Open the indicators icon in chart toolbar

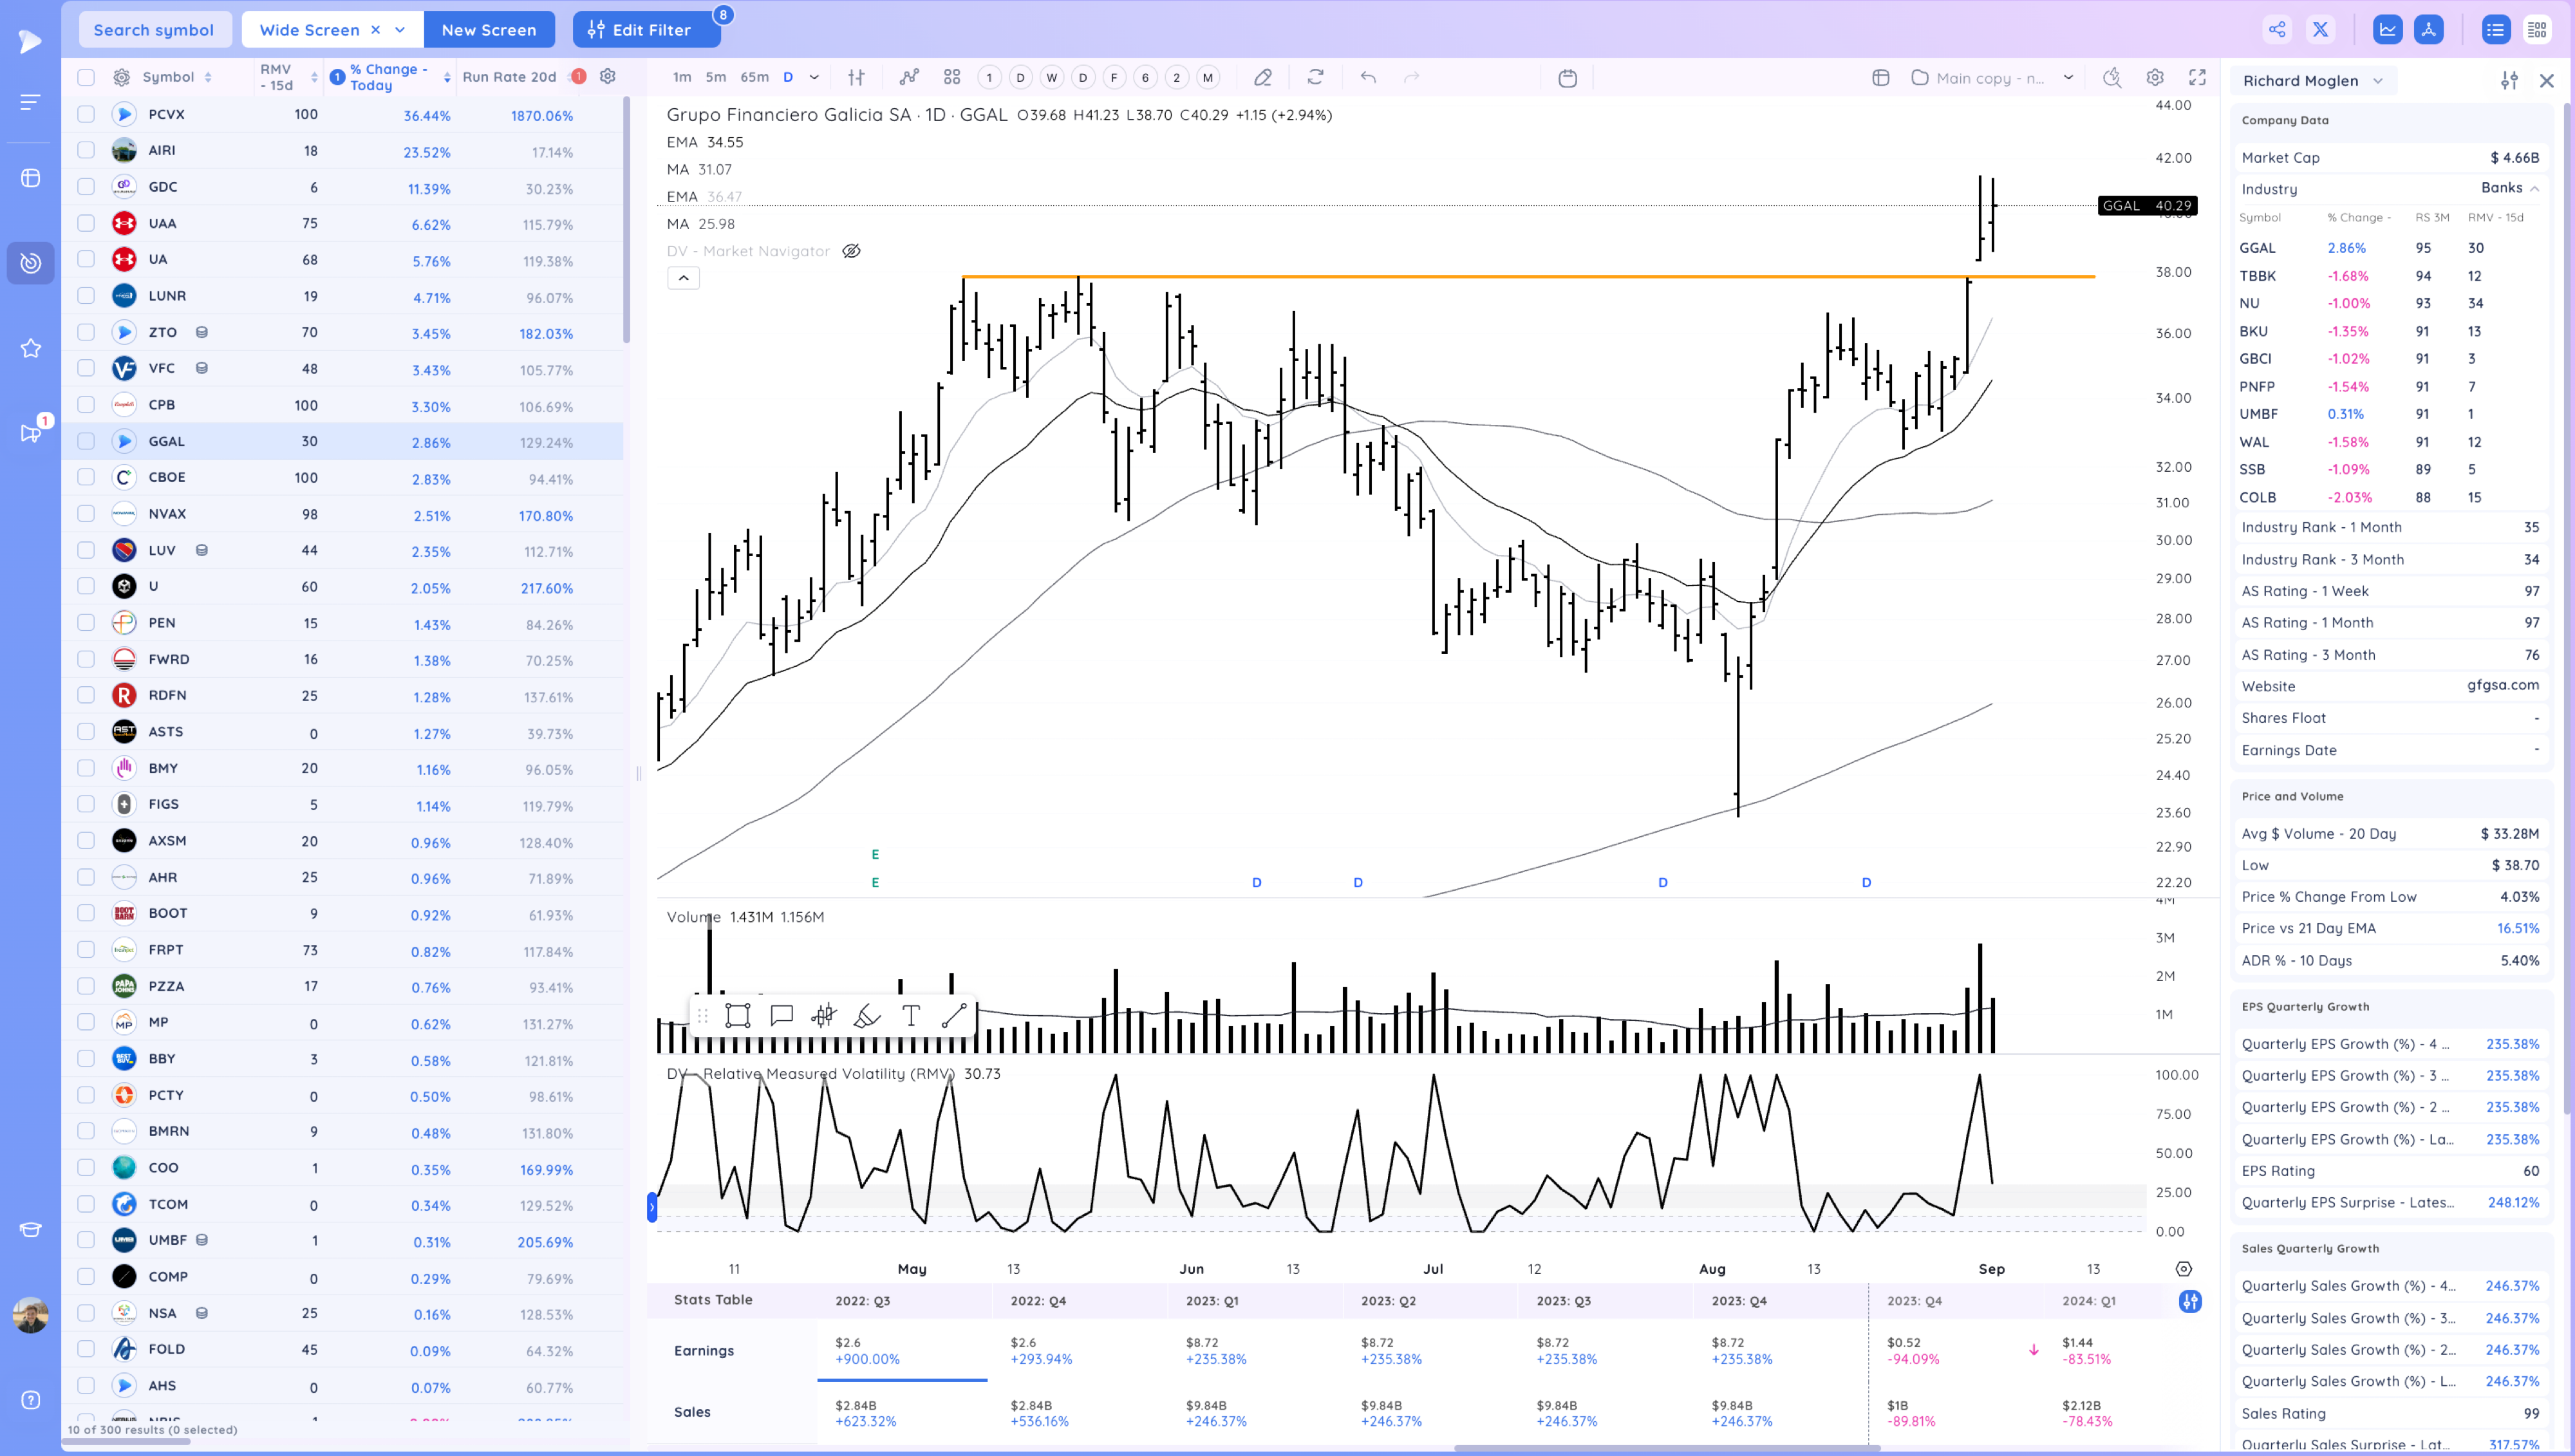(x=908, y=77)
